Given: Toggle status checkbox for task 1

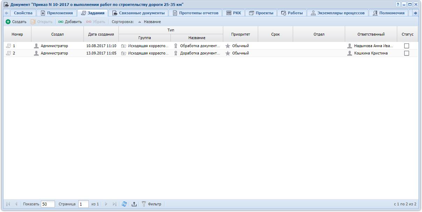Looking at the screenshot, I should pyautogui.click(x=407, y=46).
